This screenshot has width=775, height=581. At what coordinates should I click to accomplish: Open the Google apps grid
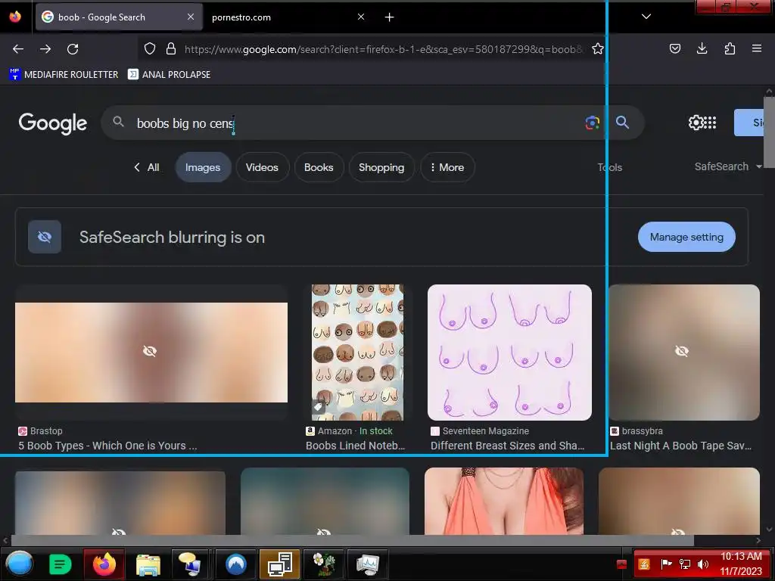[x=710, y=123]
